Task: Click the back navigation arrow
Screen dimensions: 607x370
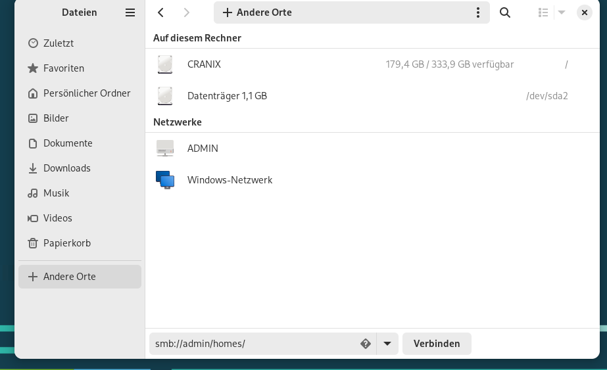Action: point(161,12)
